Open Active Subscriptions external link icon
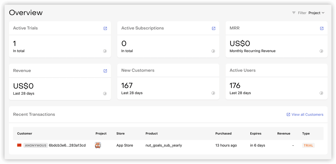This screenshot has height=164, width=336. click(214, 28)
